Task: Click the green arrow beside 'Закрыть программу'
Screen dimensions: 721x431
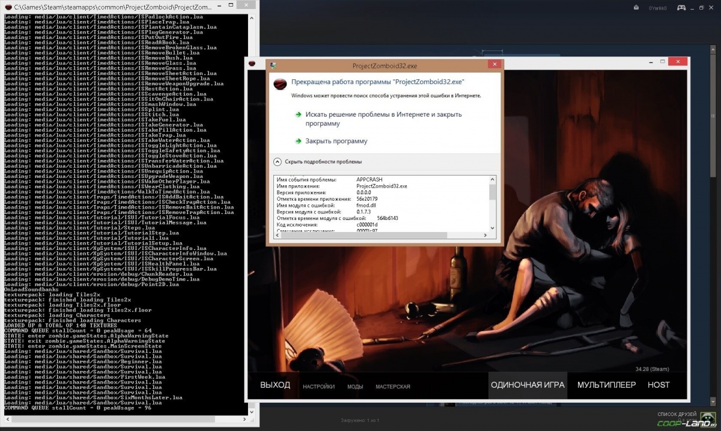Action: click(299, 141)
